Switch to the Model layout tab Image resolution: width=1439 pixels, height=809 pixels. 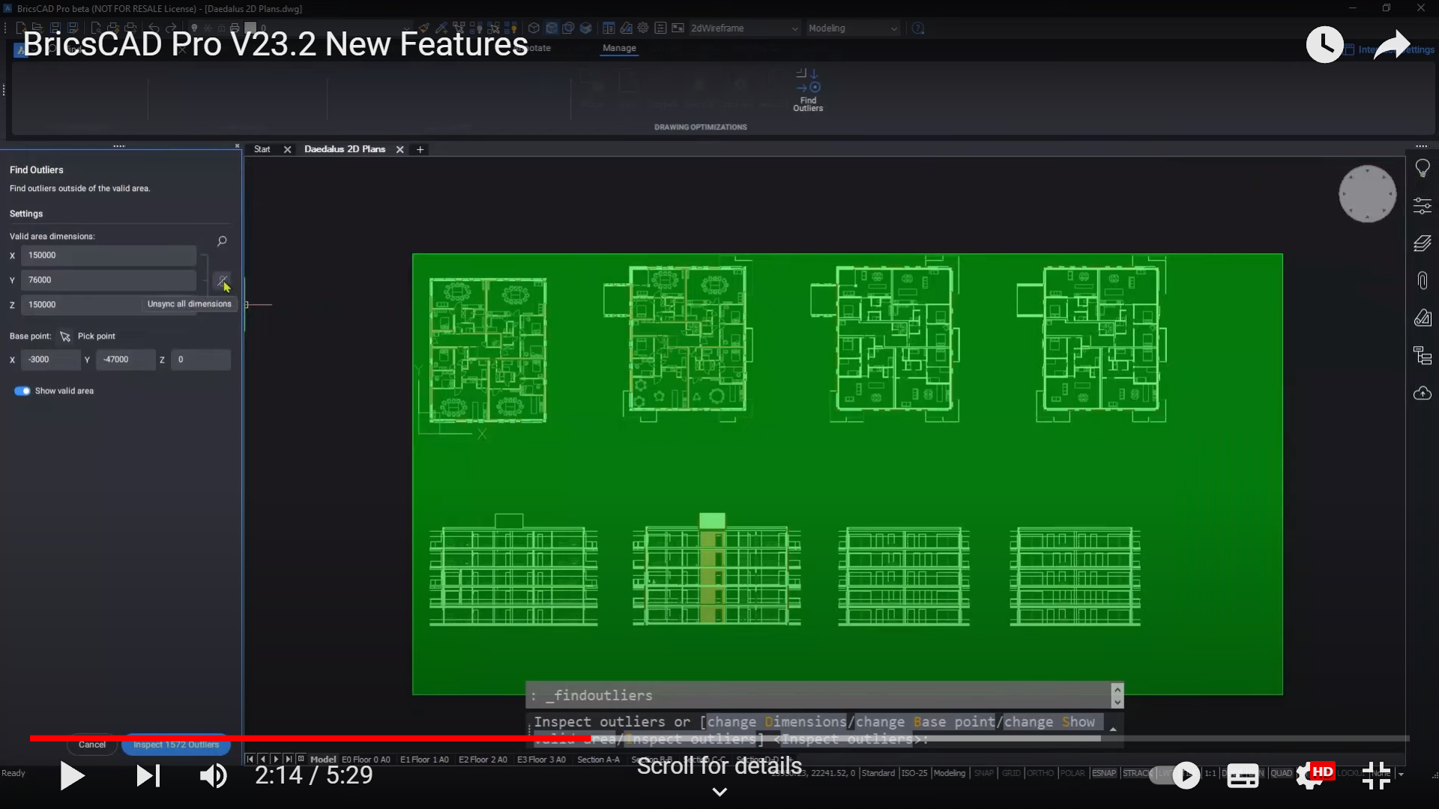(323, 760)
